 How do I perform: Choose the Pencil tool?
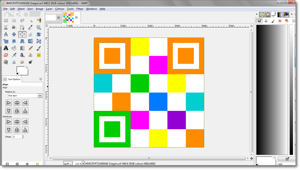(31, 48)
